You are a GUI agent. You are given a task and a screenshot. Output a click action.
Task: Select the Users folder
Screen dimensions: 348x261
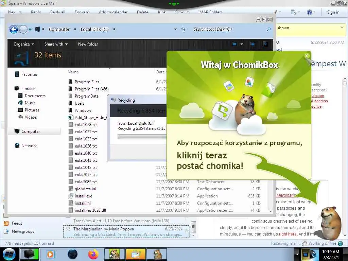pyautogui.click(x=80, y=103)
